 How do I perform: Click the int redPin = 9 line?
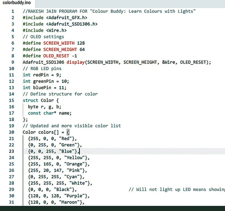[x=42, y=75]
